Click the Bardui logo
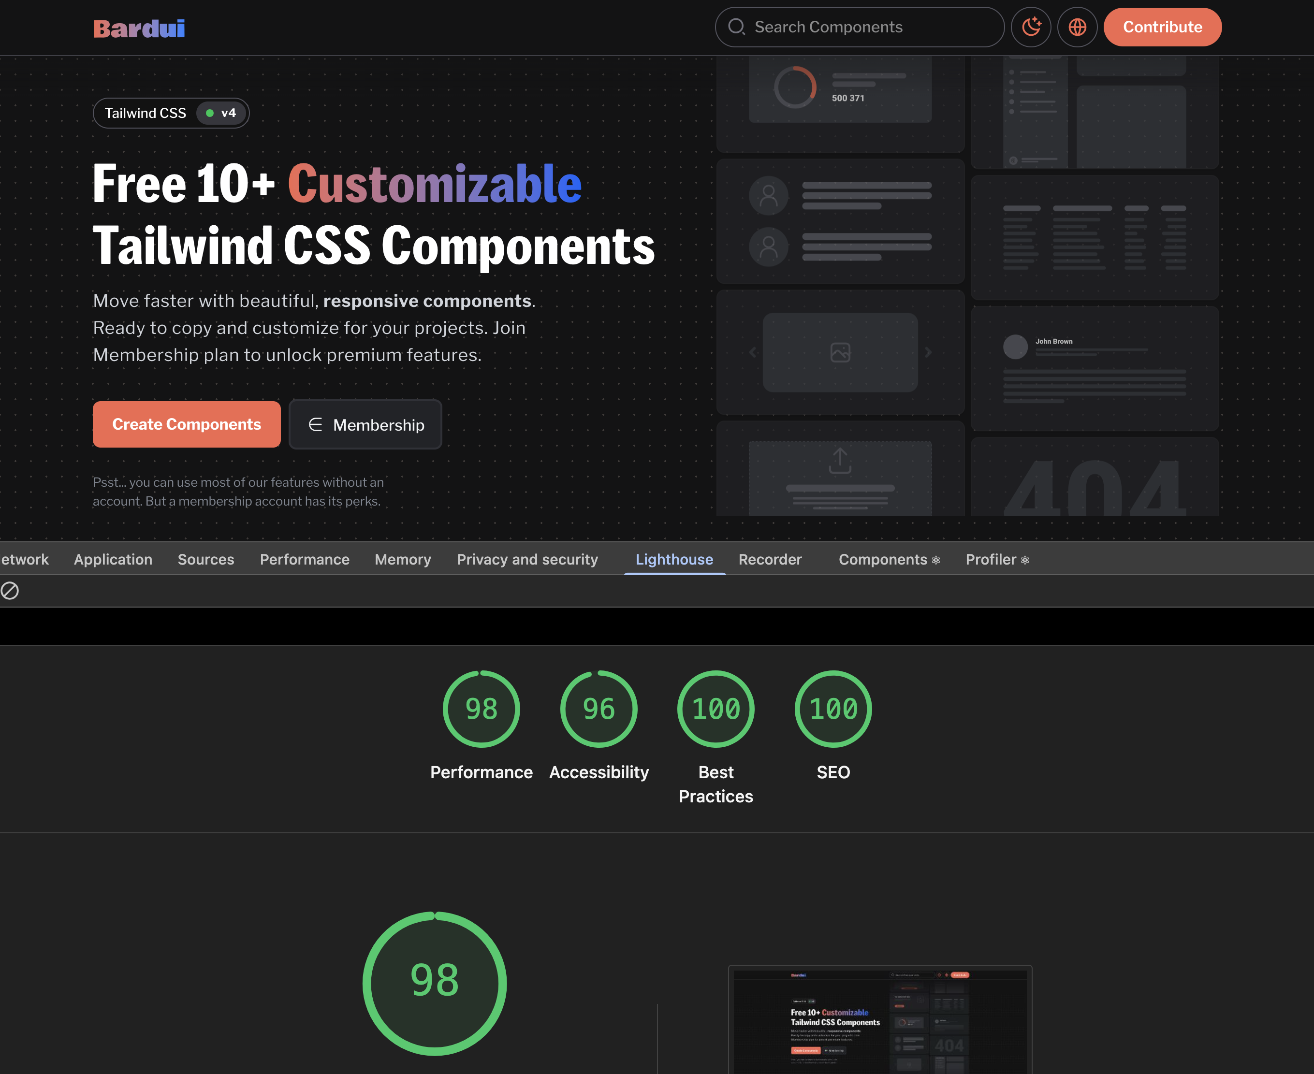 click(x=139, y=28)
